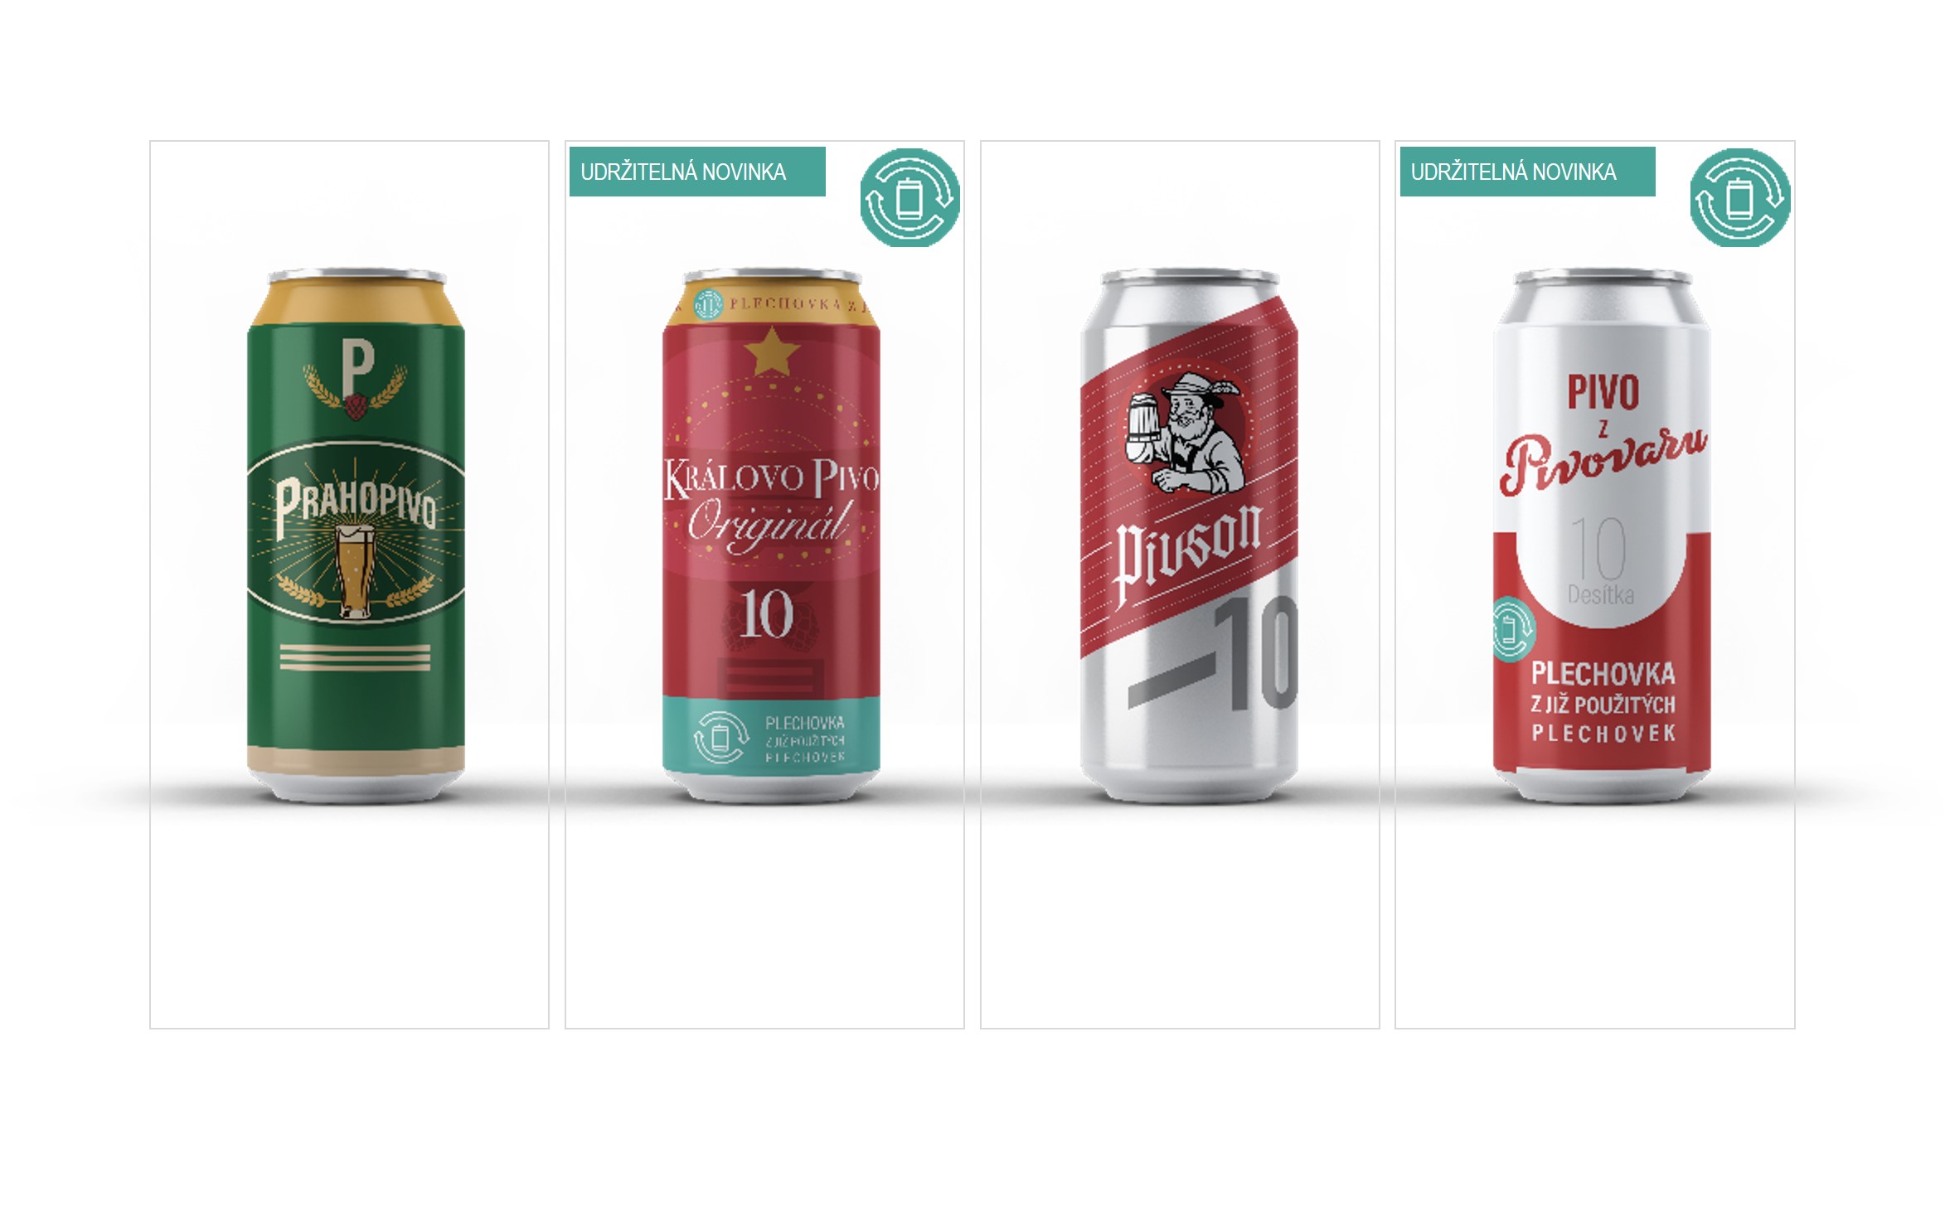Select the red Královo Pivo Originál can
The height and width of the screenshot is (1216, 1945).
[x=771, y=535]
